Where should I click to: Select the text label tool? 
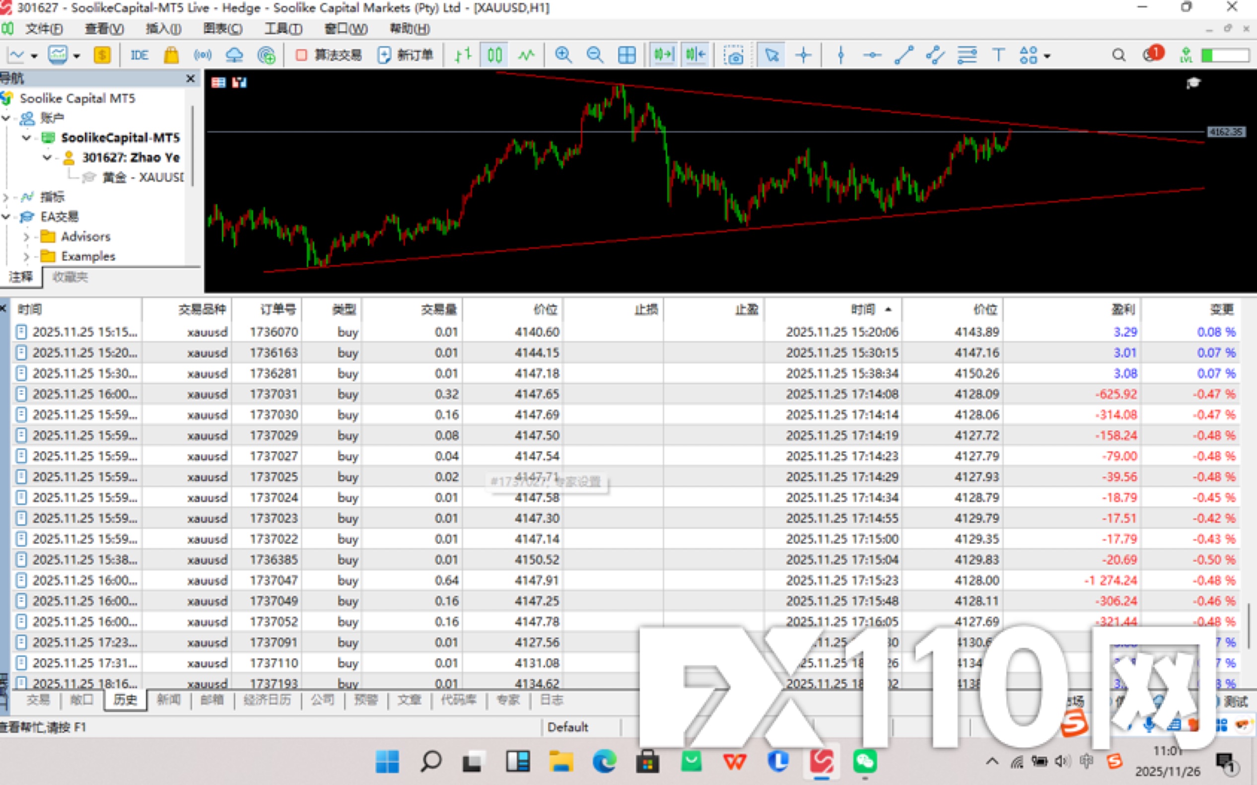point(997,55)
